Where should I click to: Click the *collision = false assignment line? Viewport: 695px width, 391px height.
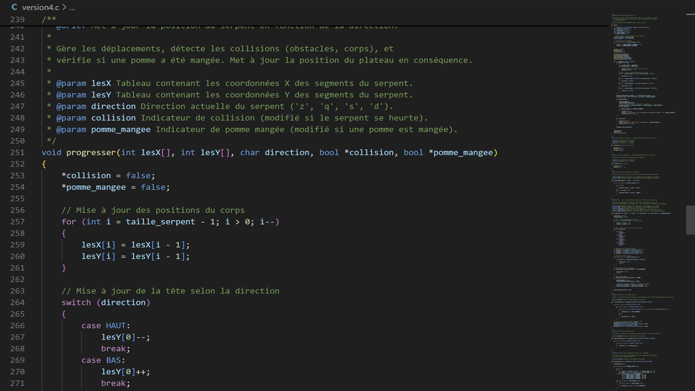(108, 175)
